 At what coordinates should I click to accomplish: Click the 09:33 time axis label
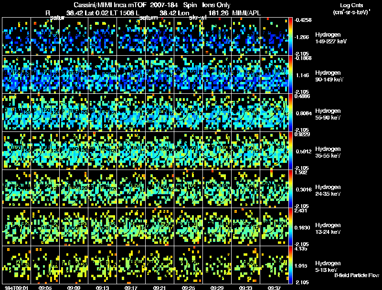click(245, 288)
